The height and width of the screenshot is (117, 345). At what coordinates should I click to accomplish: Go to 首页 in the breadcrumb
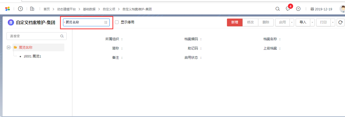(47, 9)
